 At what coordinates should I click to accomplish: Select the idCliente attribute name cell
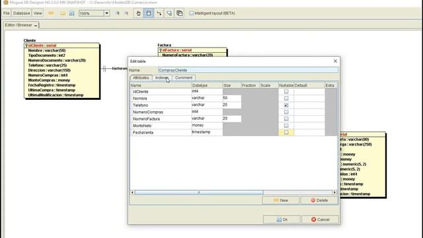pos(161,92)
